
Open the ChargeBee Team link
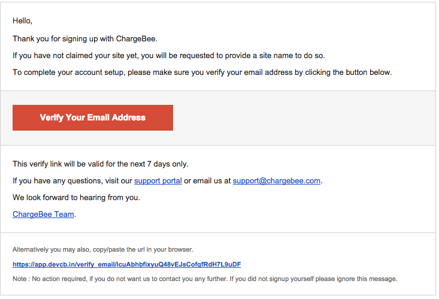(x=43, y=215)
